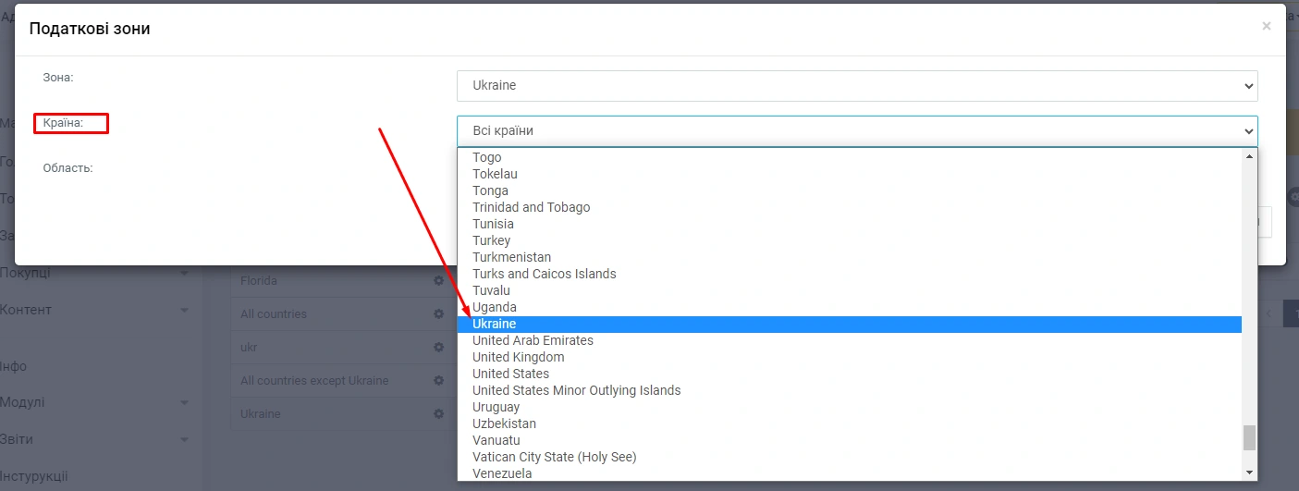Open the Контент sidebar menu

point(92,310)
